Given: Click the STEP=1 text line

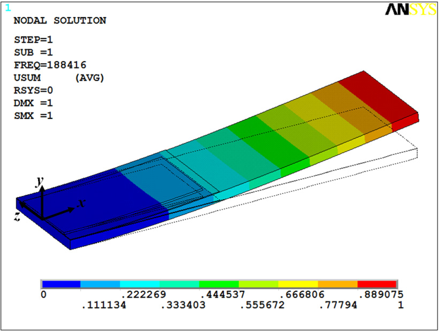Looking at the screenshot, I should click(x=33, y=39).
